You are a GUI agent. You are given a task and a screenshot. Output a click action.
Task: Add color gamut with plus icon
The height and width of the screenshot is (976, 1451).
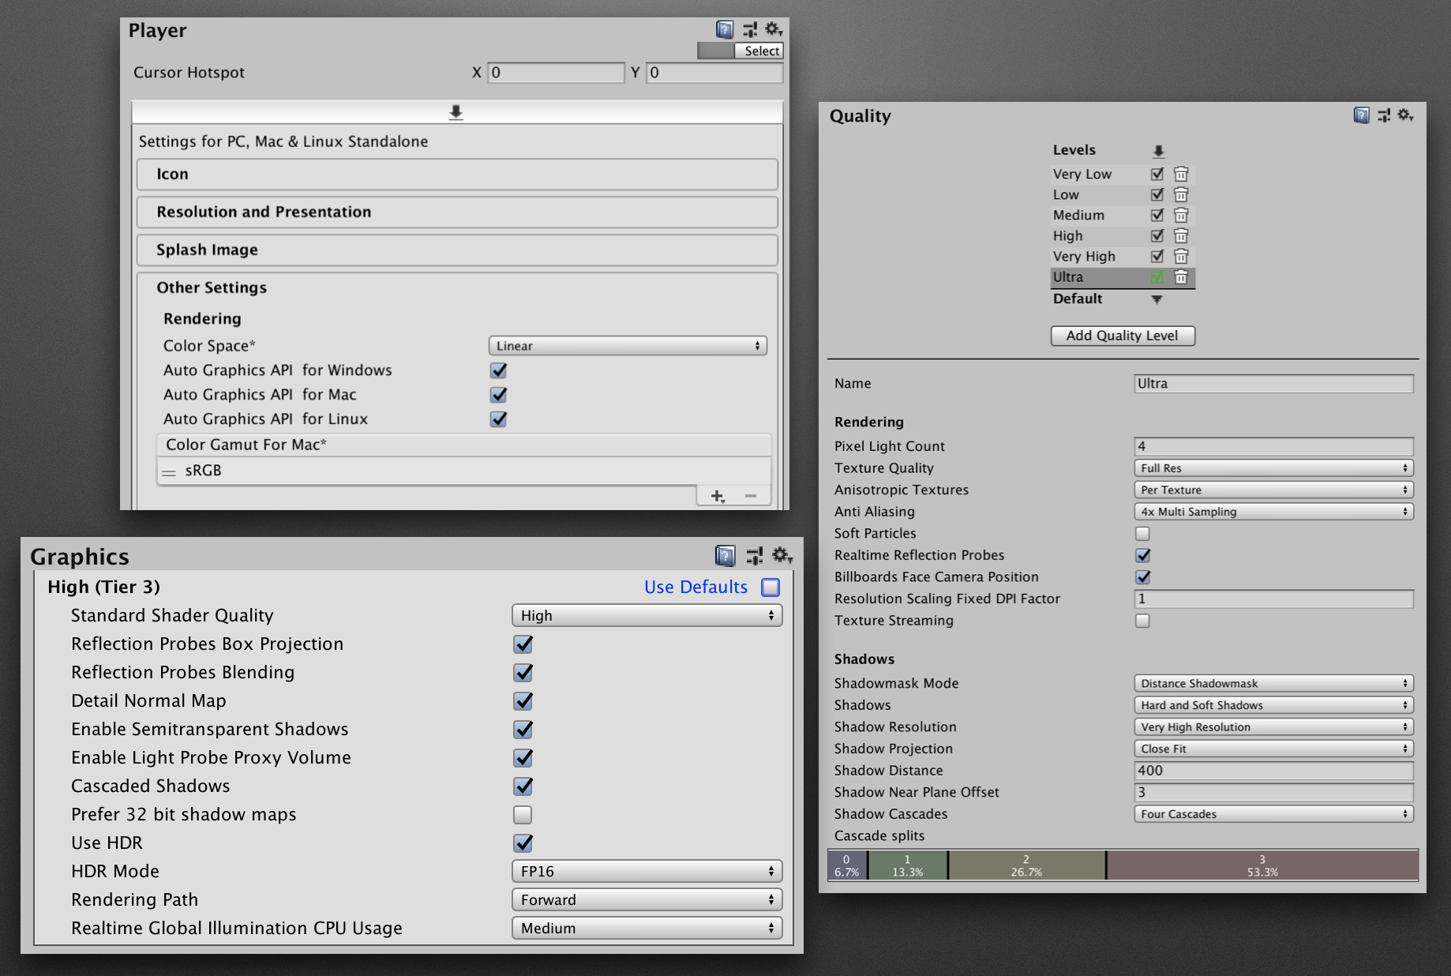(717, 496)
